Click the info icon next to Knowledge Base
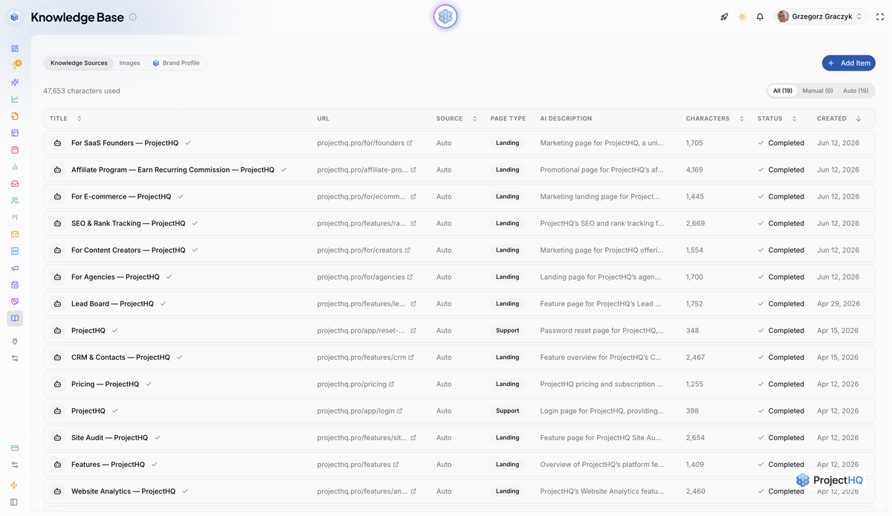Image resolution: width=892 pixels, height=516 pixels. tap(132, 16)
